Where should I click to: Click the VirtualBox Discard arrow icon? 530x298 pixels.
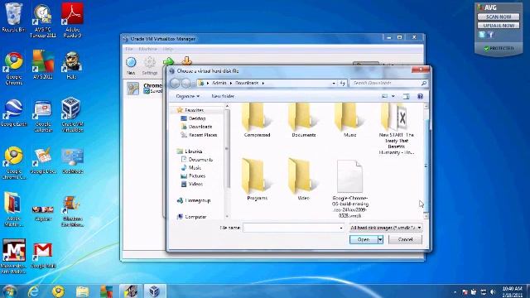pos(187,61)
